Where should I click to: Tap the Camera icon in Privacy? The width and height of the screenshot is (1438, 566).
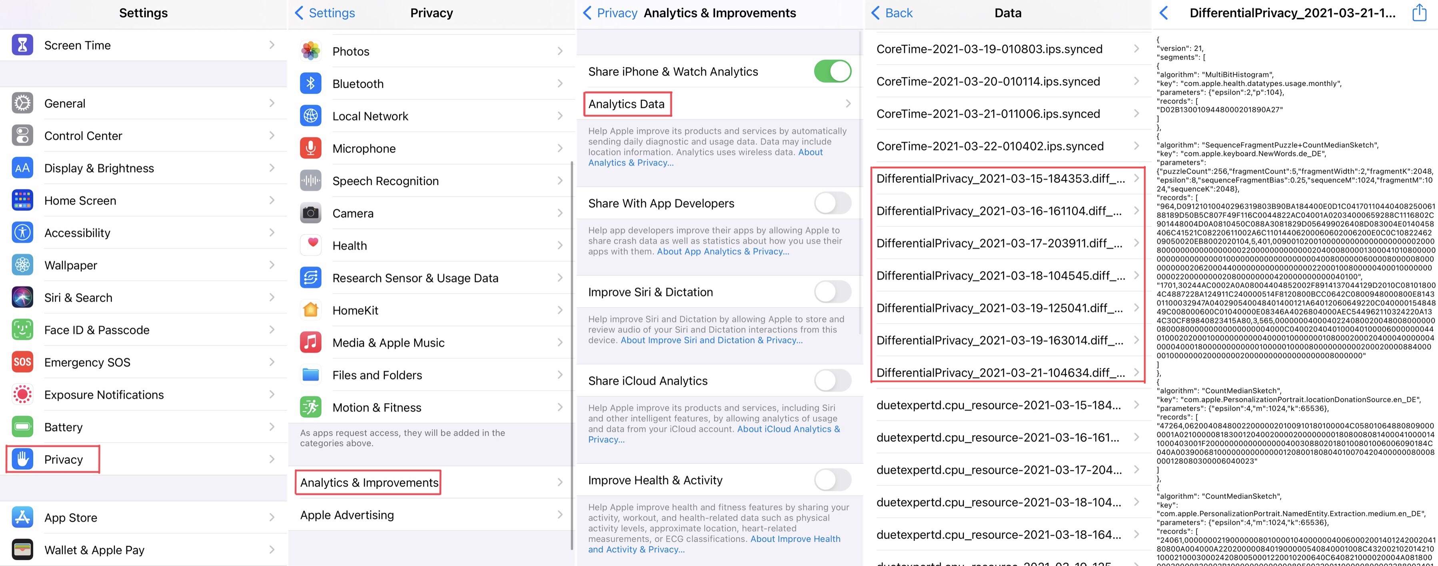[x=311, y=213]
